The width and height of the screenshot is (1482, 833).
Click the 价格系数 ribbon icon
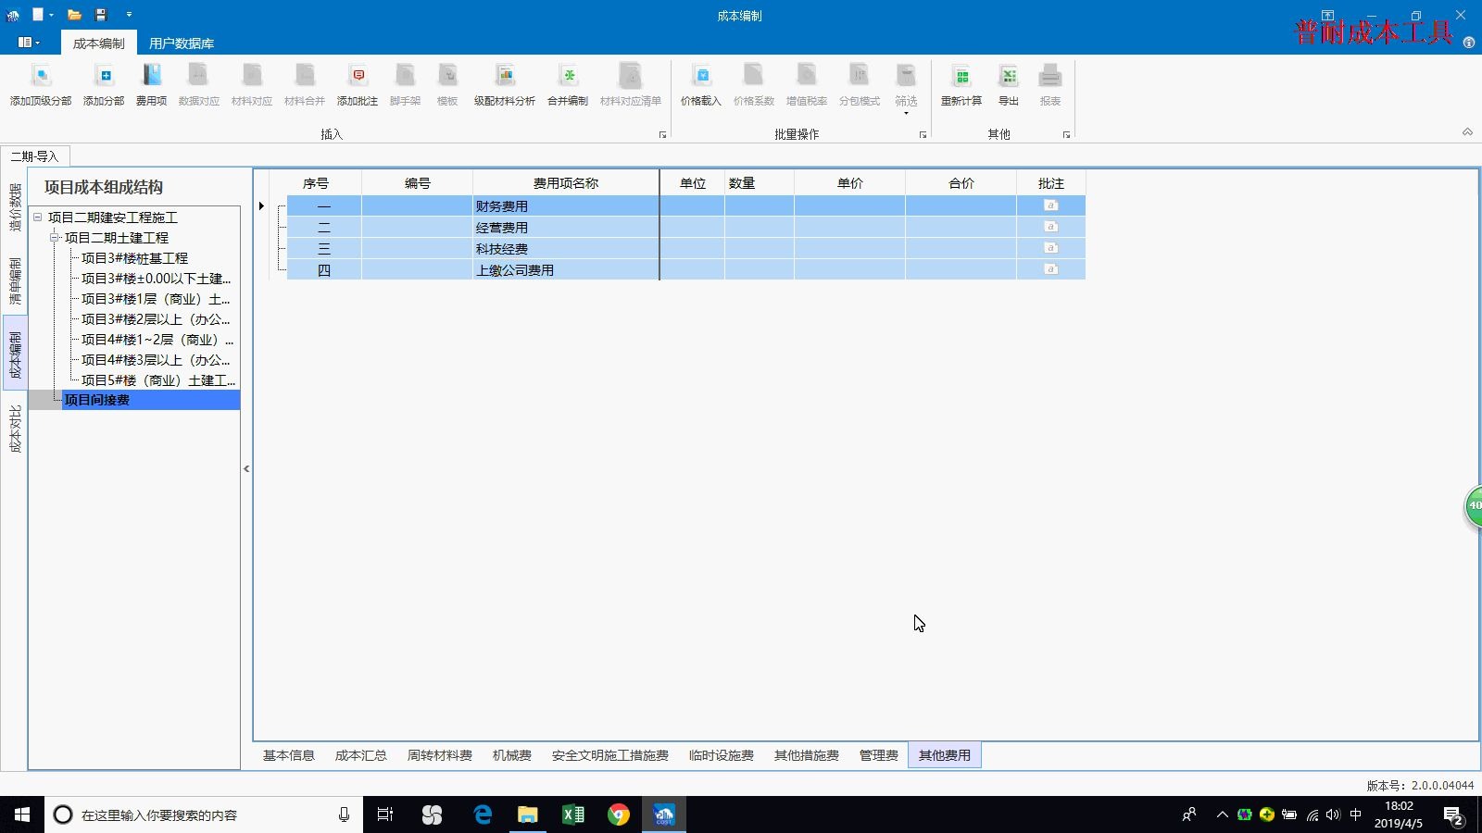[x=754, y=76]
